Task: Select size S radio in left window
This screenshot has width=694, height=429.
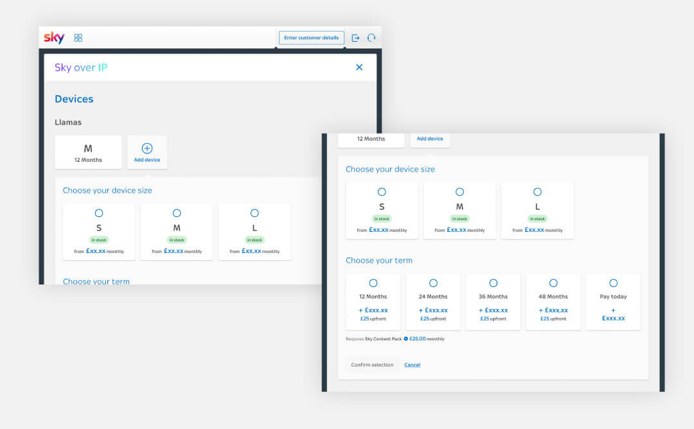Action: (x=99, y=213)
